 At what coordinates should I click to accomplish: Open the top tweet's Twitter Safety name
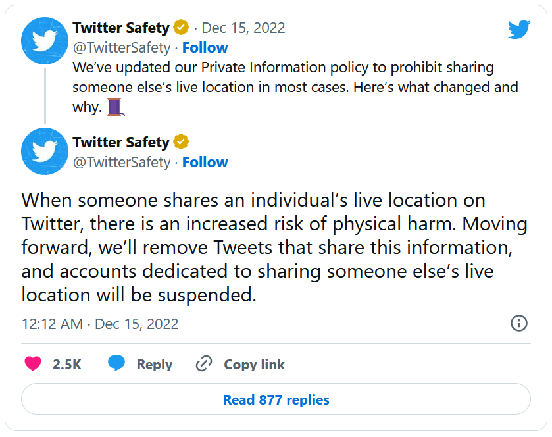point(121,28)
